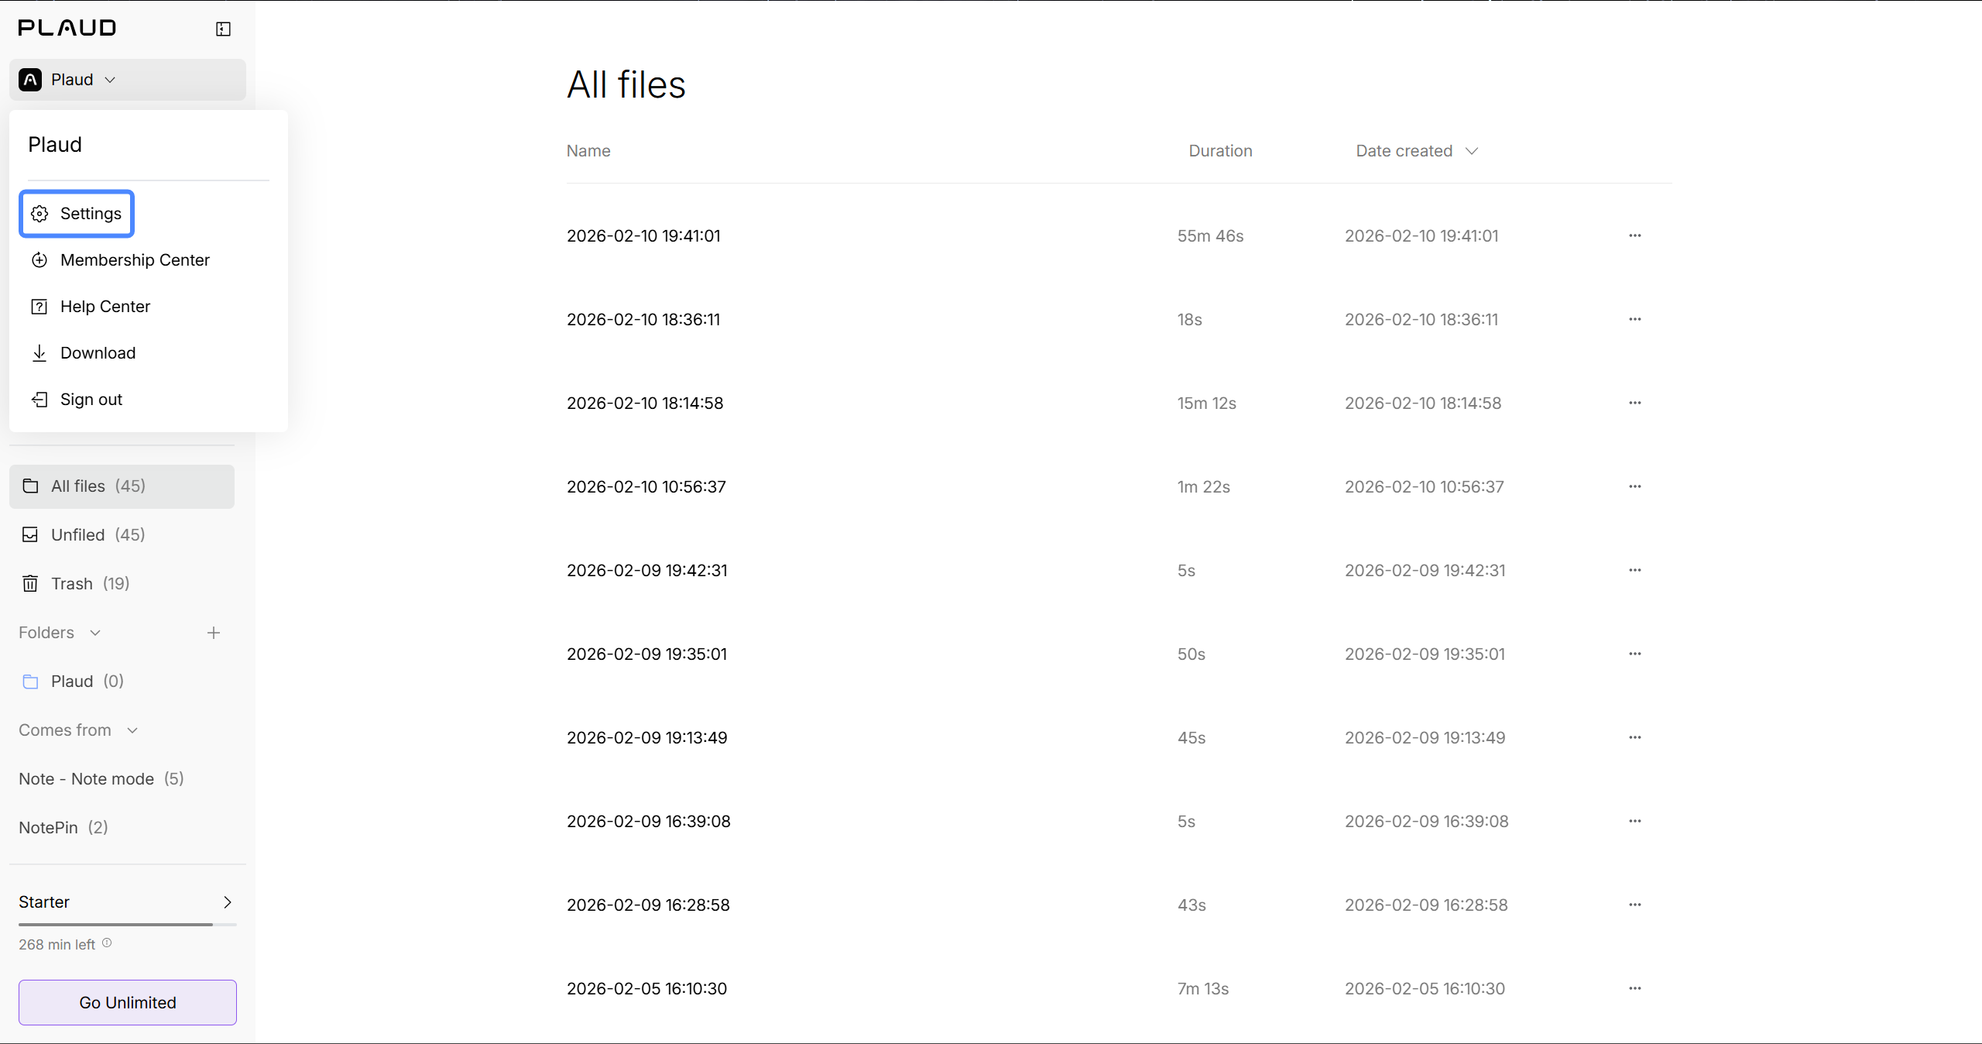Collapse the Folders section chevron
The width and height of the screenshot is (1982, 1044).
tap(95, 633)
